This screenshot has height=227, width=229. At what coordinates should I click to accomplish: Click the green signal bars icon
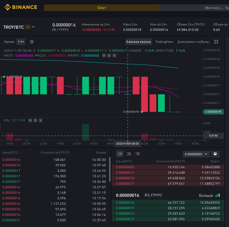tap(217, 195)
